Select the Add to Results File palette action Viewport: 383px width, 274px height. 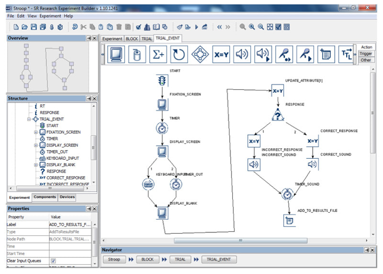[326, 54]
